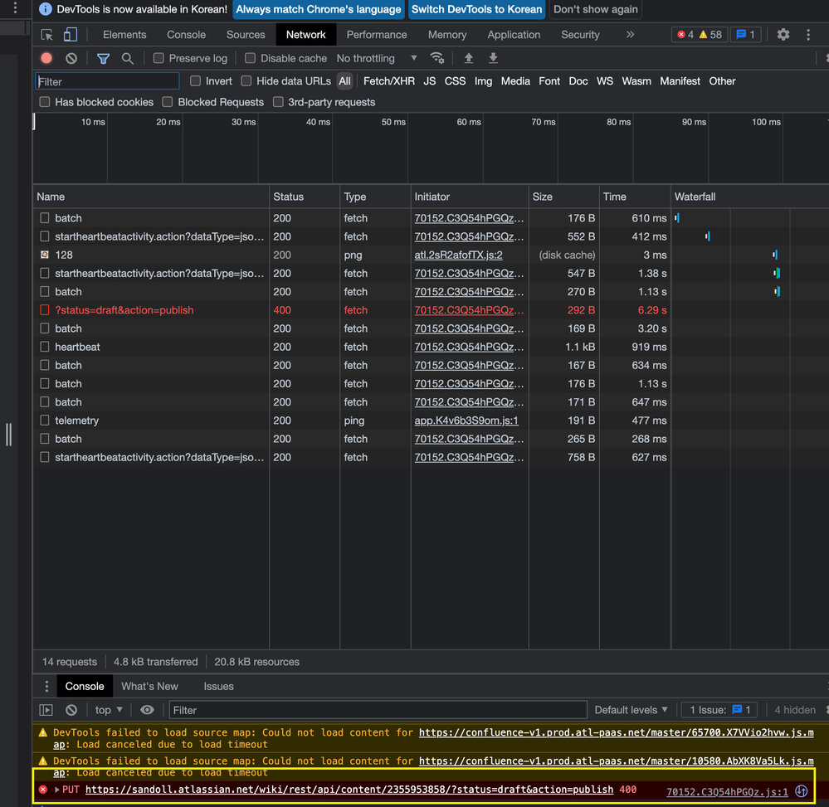
Task: Click replay XHR icon beside PUT error
Action: tap(802, 790)
